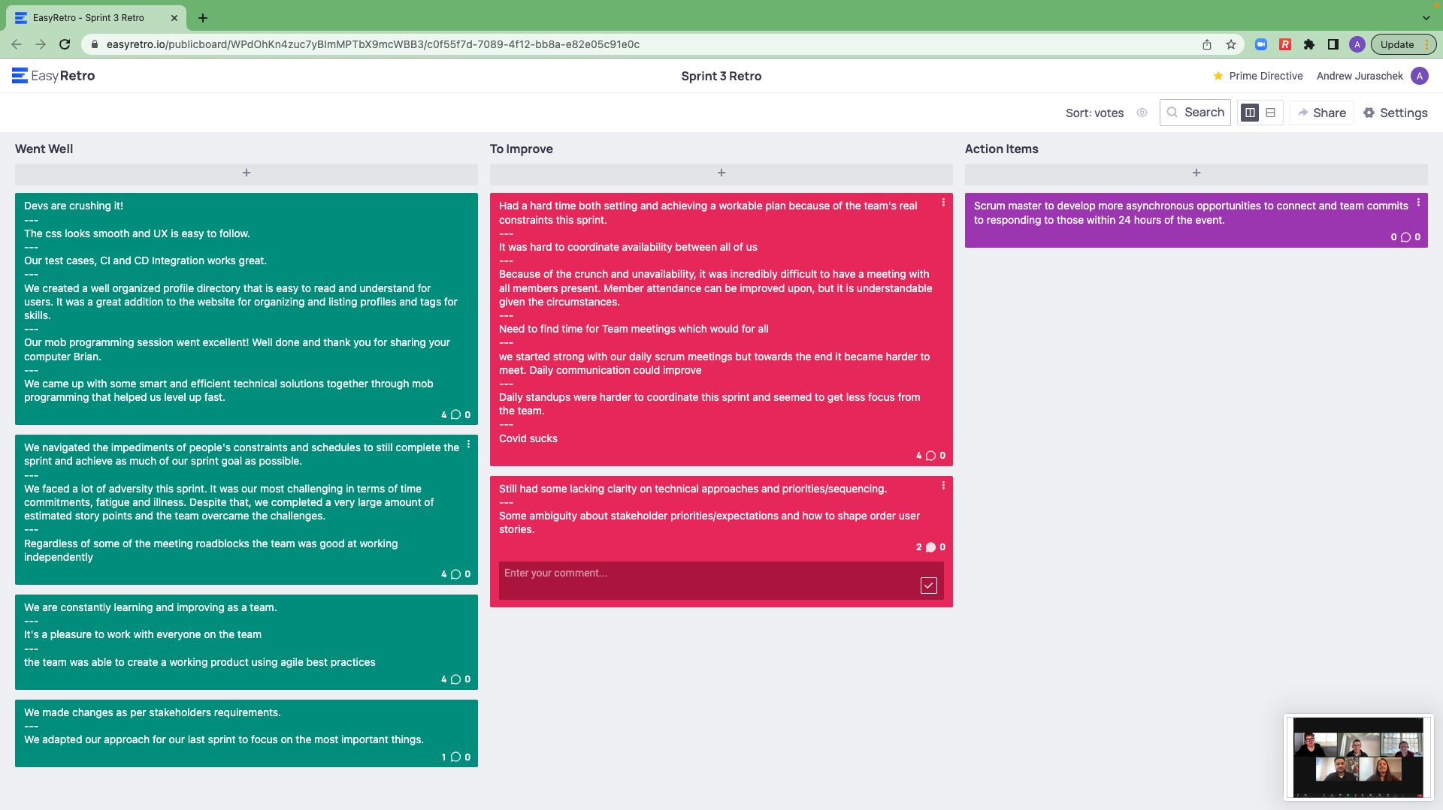Image resolution: width=1443 pixels, height=810 pixels.
Task: Submit the comment with the checkmark box
Action: coord(930,585)
